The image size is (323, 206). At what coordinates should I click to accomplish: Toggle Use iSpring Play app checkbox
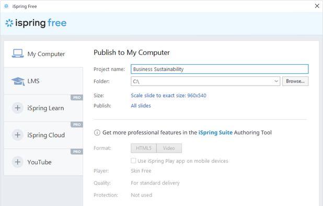pyautogui.click(x=133, y=161)
